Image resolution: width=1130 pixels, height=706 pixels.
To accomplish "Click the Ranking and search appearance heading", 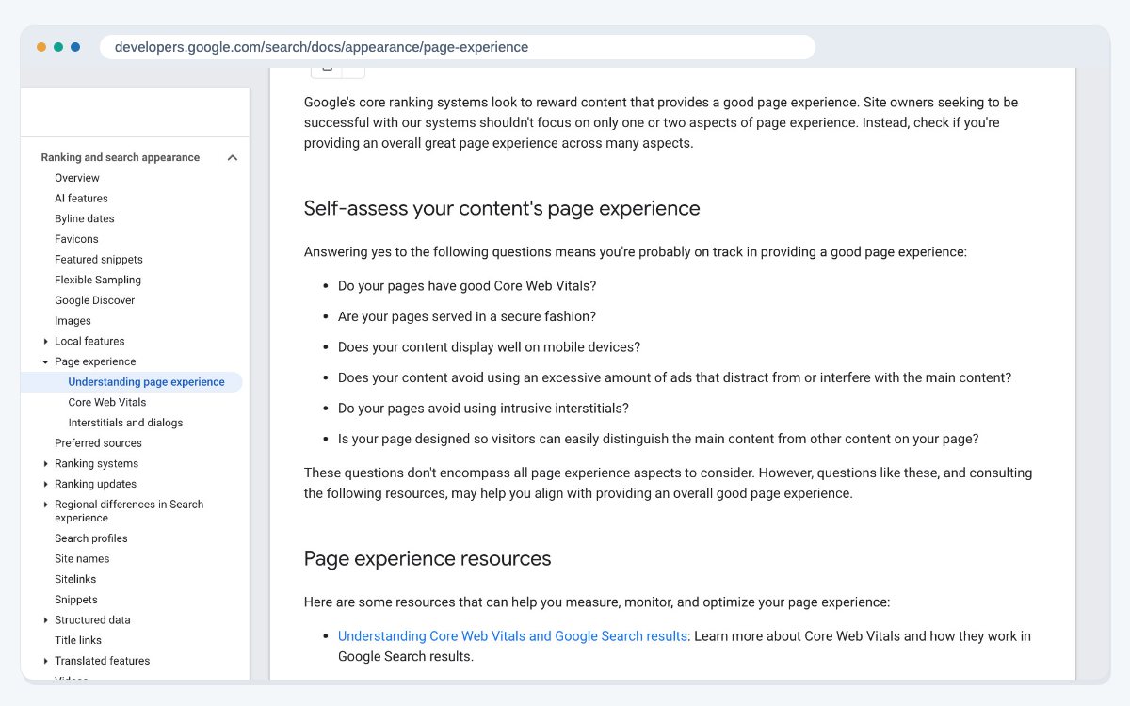I will 121,158.
